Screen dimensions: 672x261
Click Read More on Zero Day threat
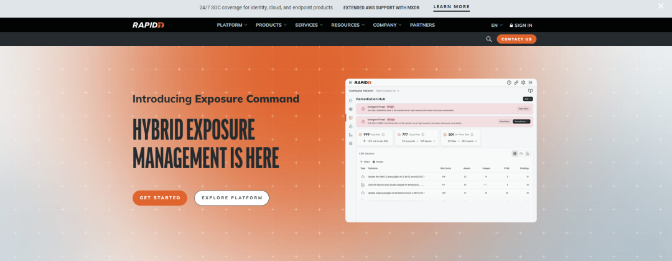(524, 108)
